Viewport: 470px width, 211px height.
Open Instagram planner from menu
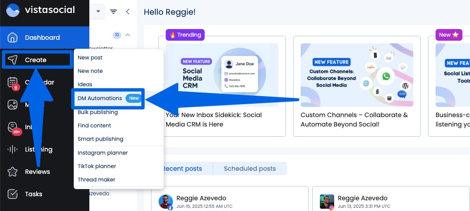point(103,153)
